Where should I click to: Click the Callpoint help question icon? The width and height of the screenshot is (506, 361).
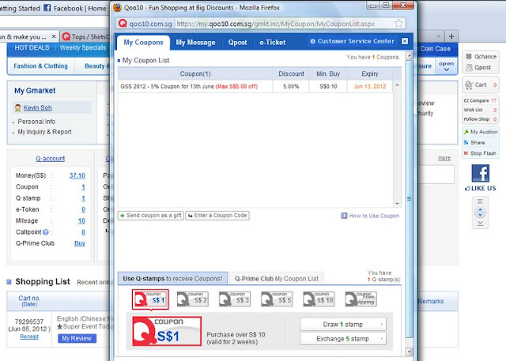coord(46,232)
